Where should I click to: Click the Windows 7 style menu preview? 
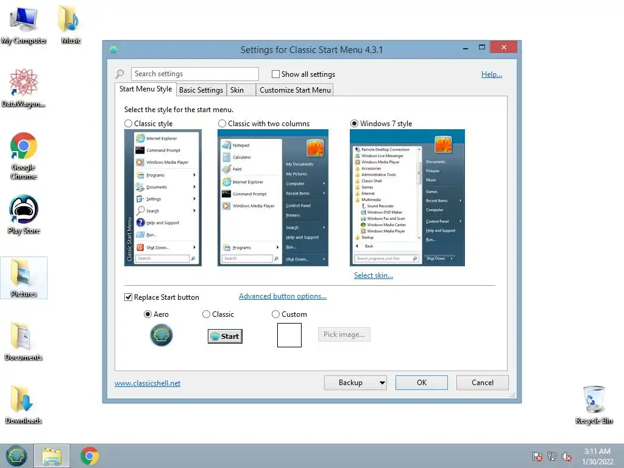tap(407, 198)
